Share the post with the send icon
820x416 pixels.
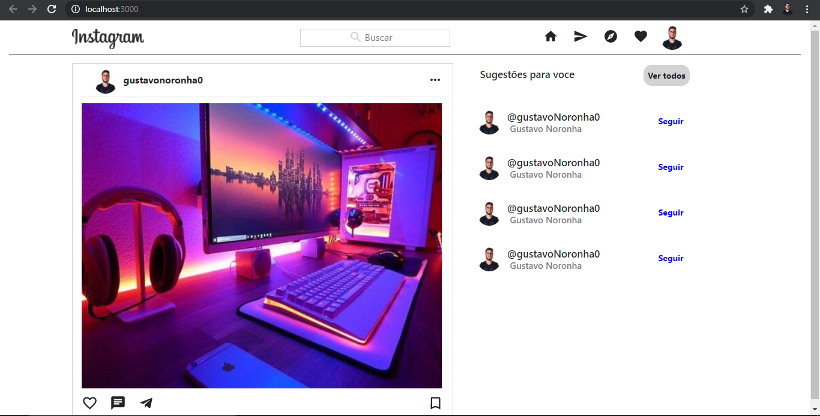point(146,403)
